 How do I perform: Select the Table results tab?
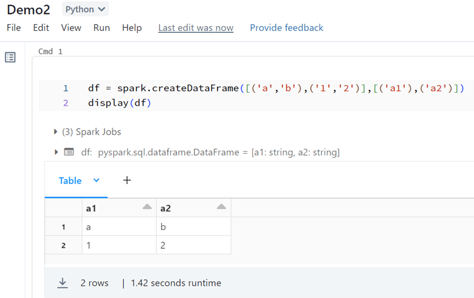pyautogui.click(x=70, y=181)
